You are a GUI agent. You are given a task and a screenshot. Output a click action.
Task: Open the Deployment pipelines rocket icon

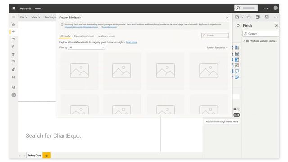click(13, 69)
